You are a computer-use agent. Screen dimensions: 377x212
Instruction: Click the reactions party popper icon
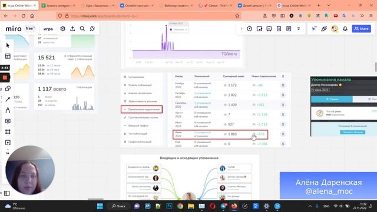324,29
